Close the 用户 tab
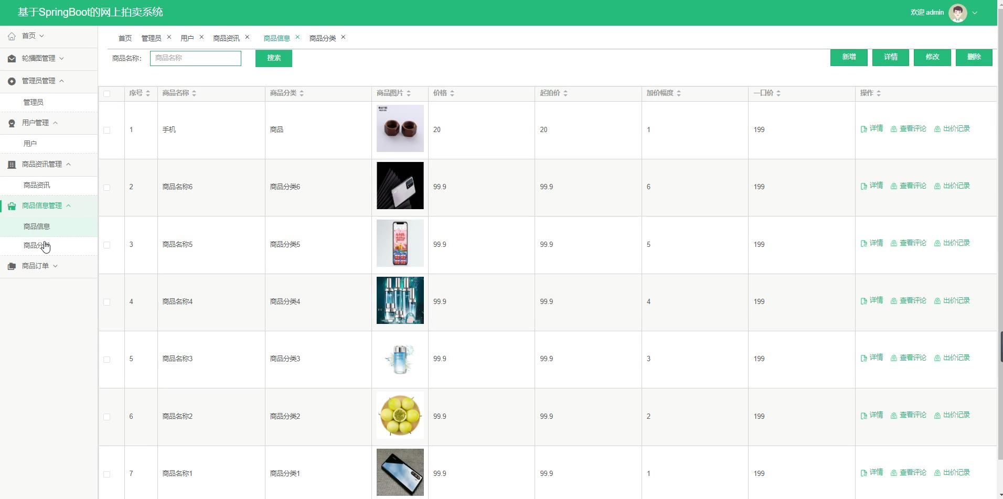Image resolution: width=1003 pixels, height=499 pixels. pos(201,37)
